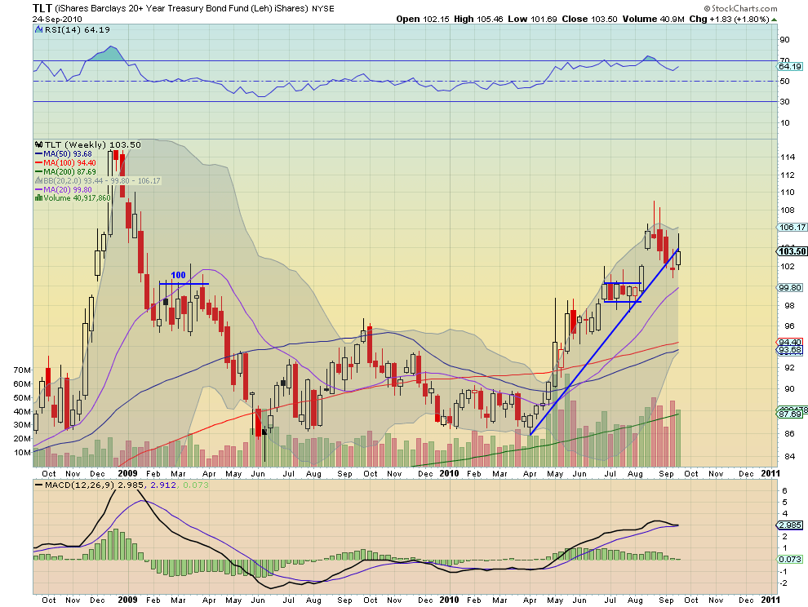Click the RSI(14) 64.19 legend label
The image size is (808, 607).
[x=78, y=30]
